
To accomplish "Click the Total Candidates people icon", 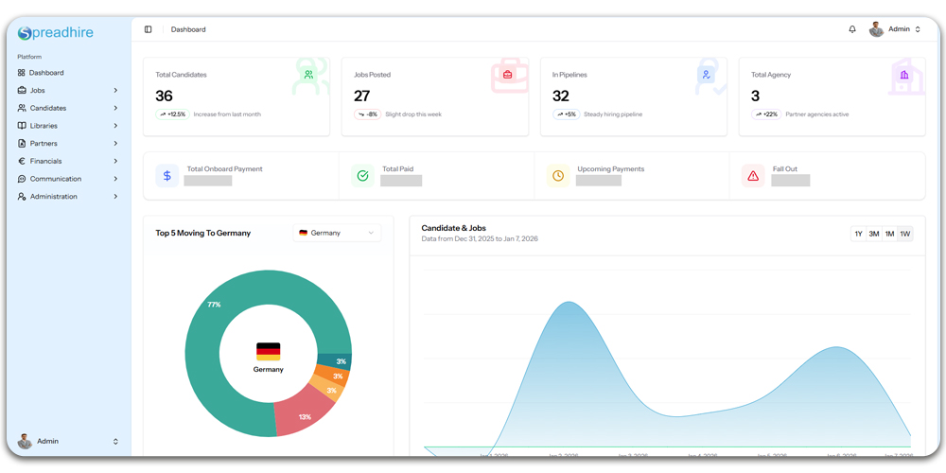I will 308,75.
